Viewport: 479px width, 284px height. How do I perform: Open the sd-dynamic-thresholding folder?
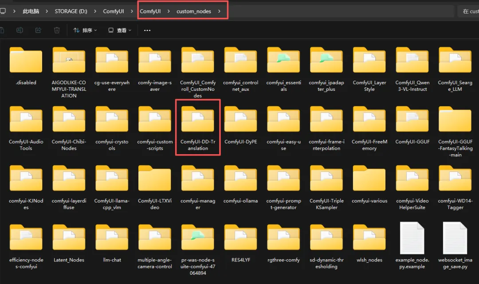point(326,237)
